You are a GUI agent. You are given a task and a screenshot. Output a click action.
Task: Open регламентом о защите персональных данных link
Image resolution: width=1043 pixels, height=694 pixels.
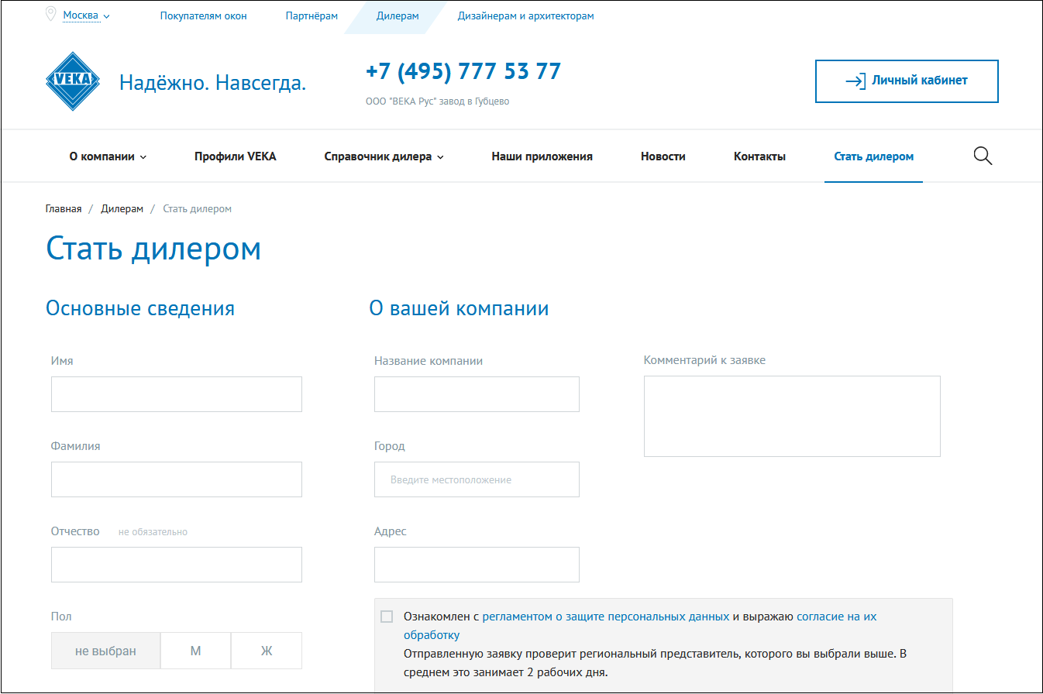coord(605,617)
